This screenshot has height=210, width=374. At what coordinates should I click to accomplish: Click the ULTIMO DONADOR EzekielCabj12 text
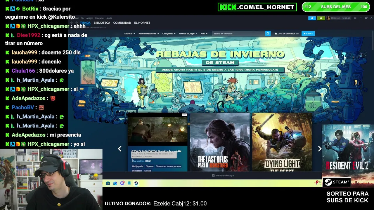pos(156,204)
